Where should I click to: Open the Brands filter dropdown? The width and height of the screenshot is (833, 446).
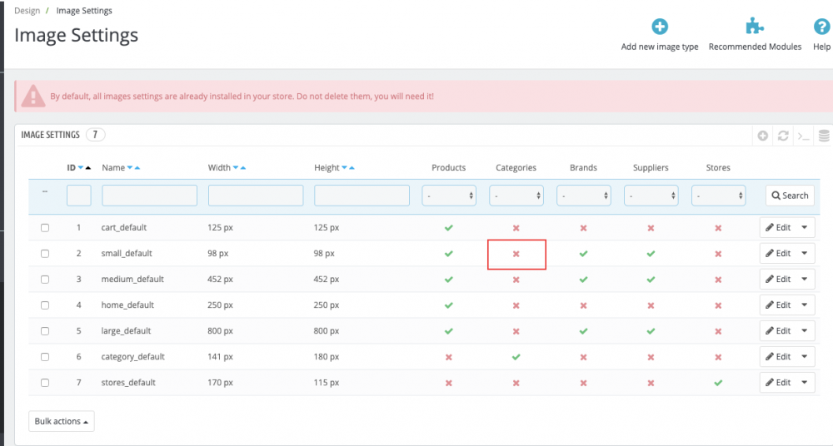584,196
